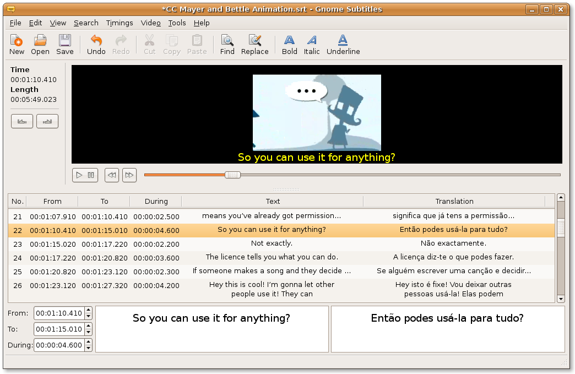575x374 pixels.
Task: Open the Search menu
Action: 86,23
